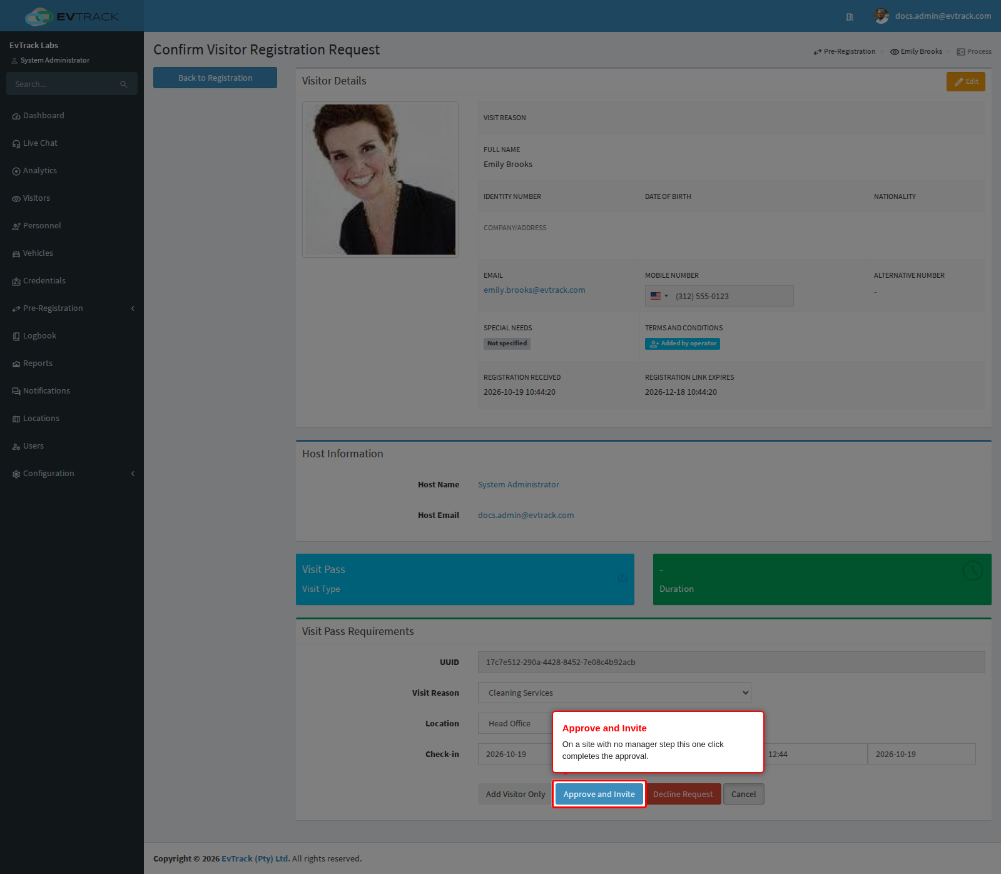Screen dimensions: 1001x874
Task: Open the Visit Reason dropdown
Action: click(614, 693)
